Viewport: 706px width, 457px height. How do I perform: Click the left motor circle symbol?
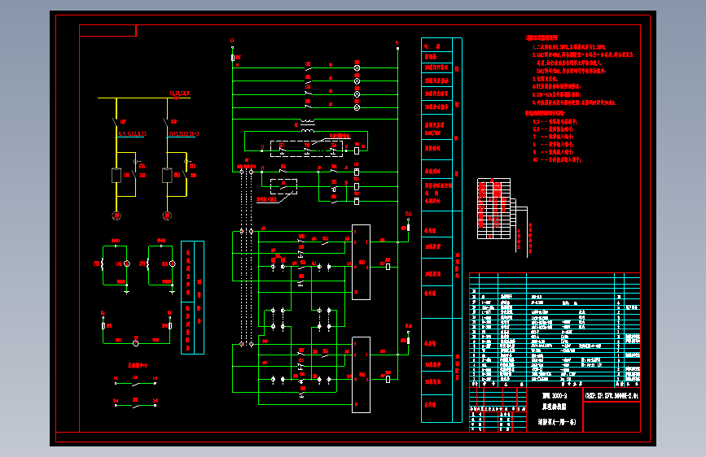(x=116, y=216)
